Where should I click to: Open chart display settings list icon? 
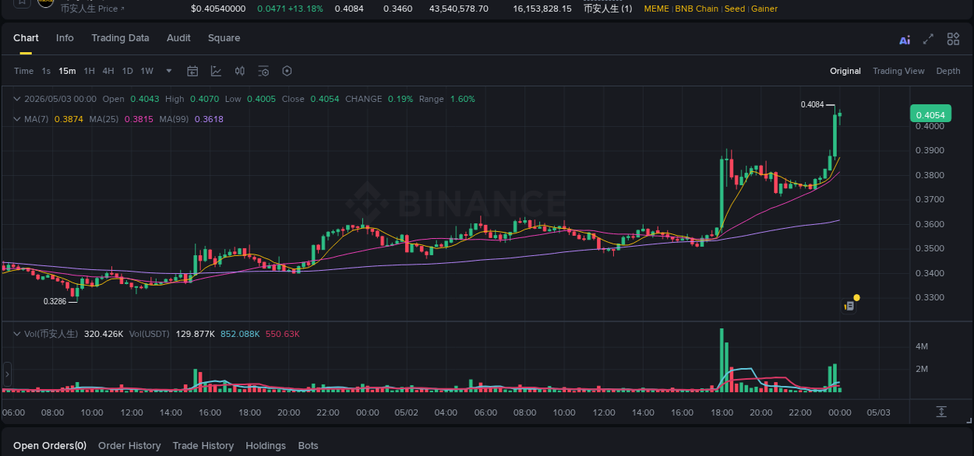coord(263,71)
